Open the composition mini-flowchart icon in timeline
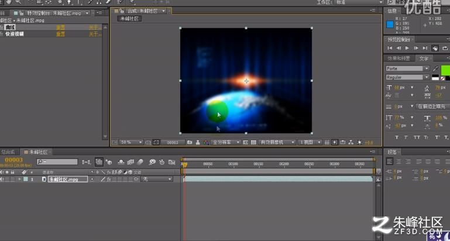 tap(86, 162)
